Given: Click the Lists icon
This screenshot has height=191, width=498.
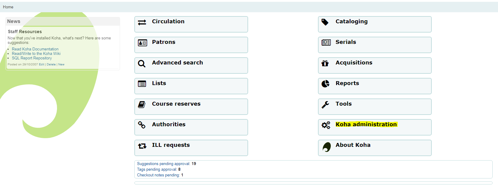Looking at the screenshot, I should tap(142, 84).
